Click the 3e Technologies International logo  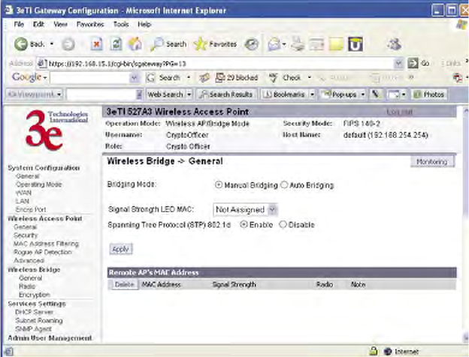56,130
